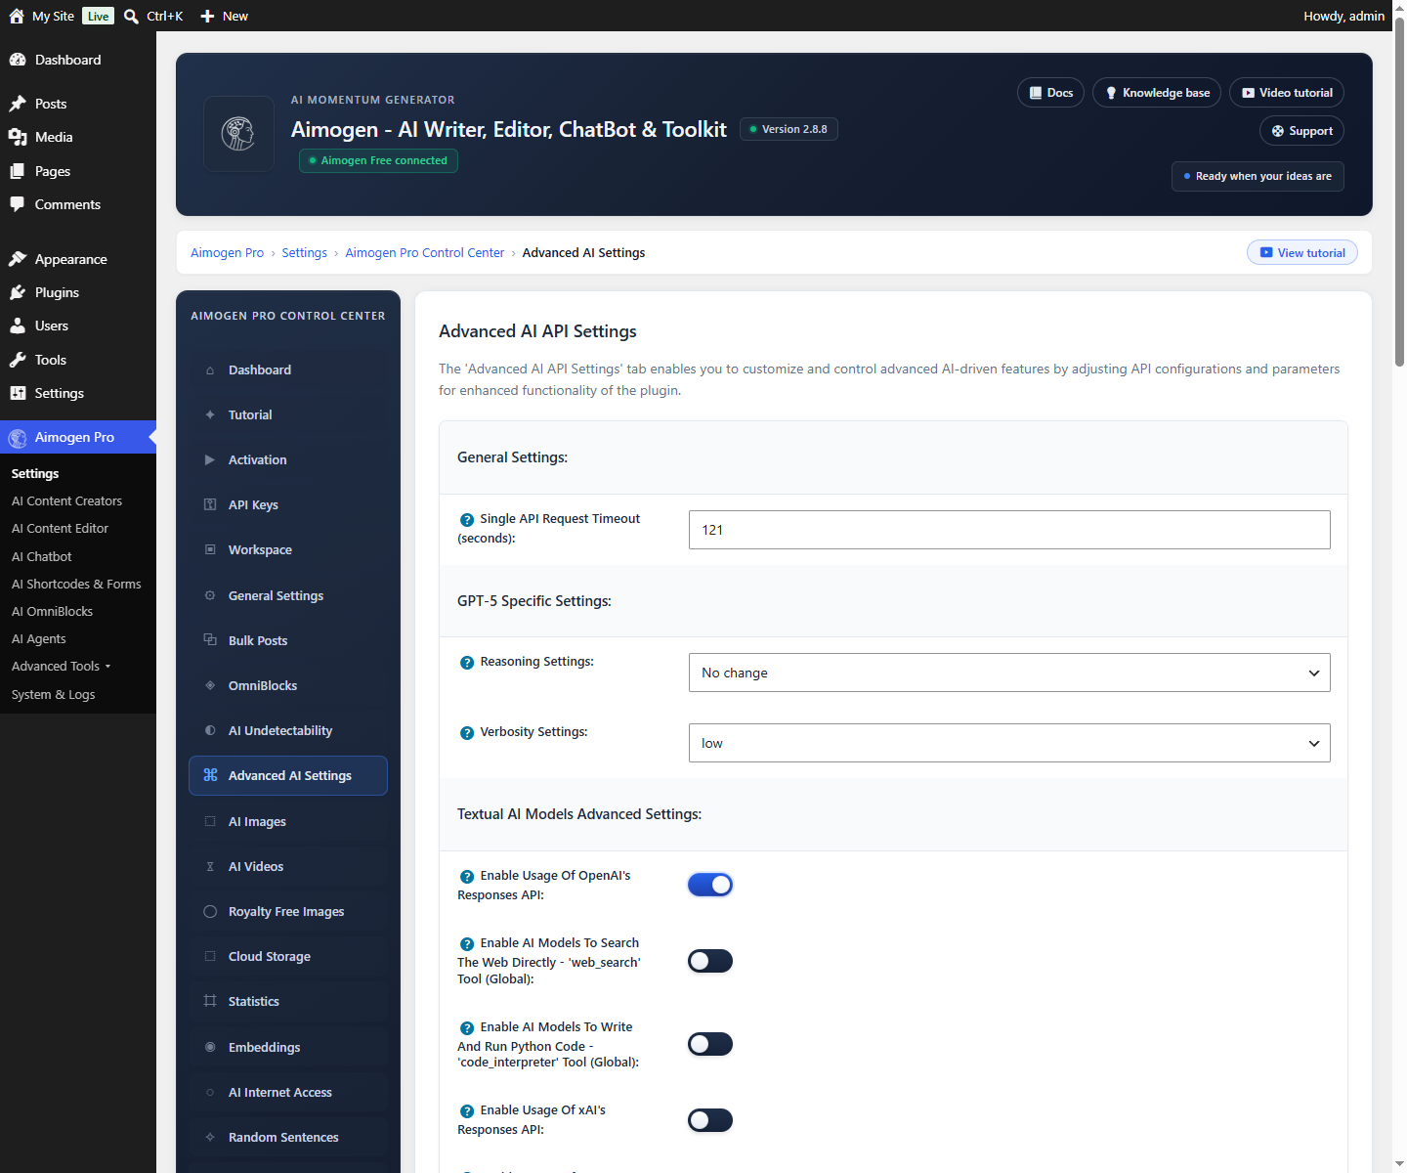Click the plus New icon in admin bar
1407x1173 pixels.
click(207, 16)
